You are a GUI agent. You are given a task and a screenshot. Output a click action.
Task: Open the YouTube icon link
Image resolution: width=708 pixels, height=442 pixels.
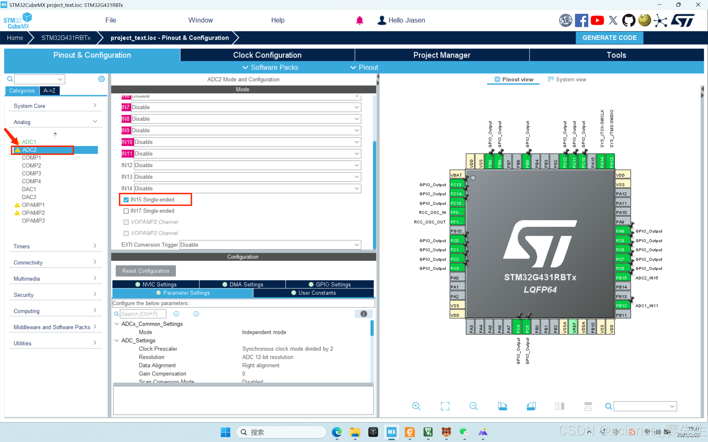tap(597, 20)
